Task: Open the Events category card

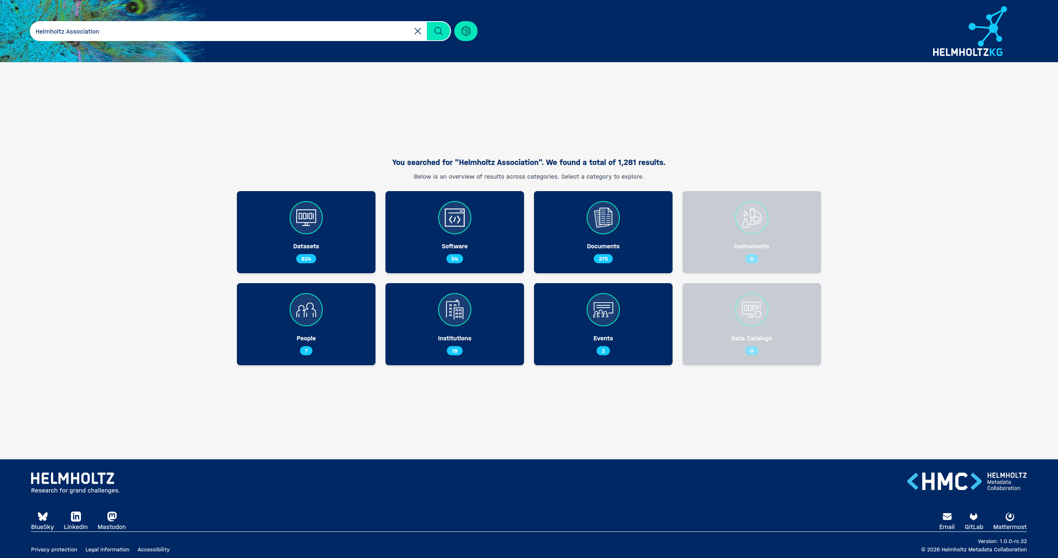Action: [x=603, y=324]
